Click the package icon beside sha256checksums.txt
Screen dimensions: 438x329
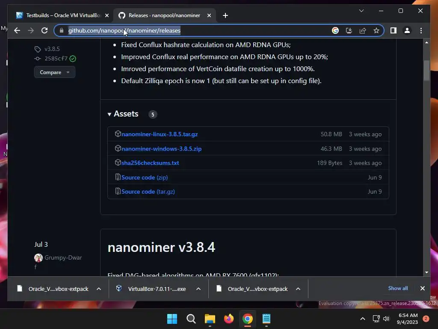(x=118, y=162)
